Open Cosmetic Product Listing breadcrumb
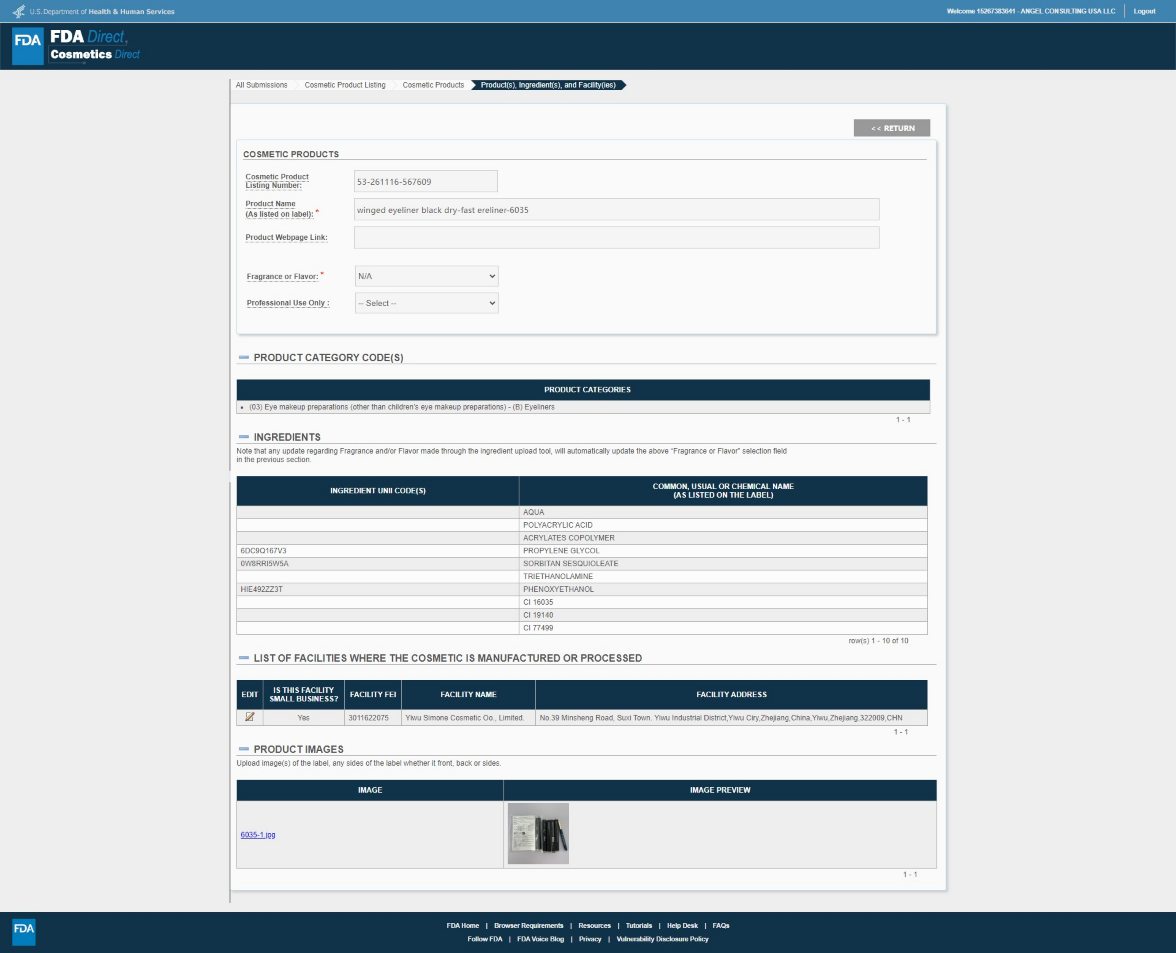Viewport: 1176px width, 953px height. point(345,85)
